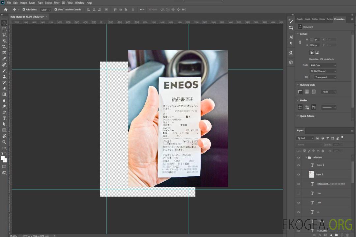Select the Path Selection tool
356x237 pixels.
pyautogui.click(x=4, y=124)
